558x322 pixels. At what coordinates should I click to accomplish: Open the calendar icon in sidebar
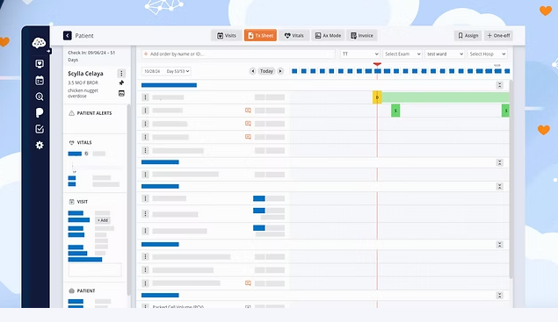pos(40,81)
